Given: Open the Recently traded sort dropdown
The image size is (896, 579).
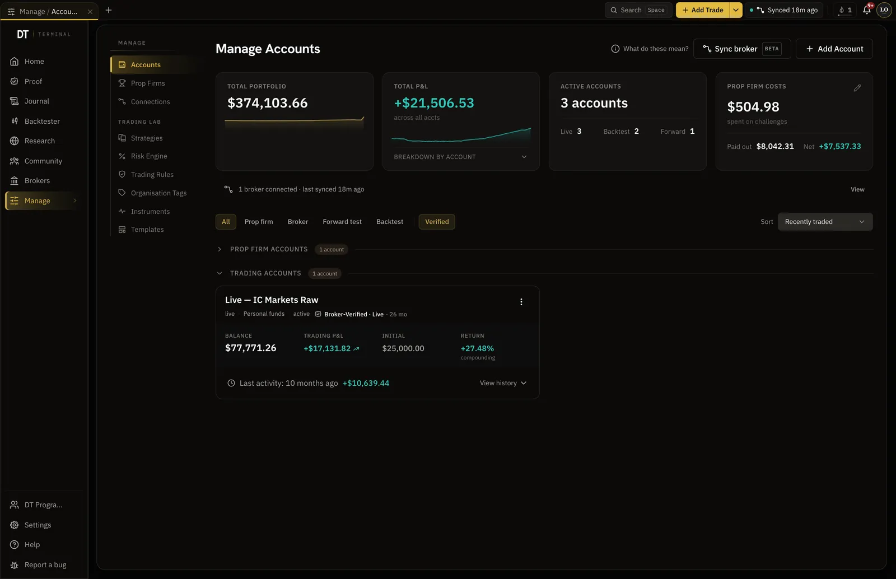Looking at the screenshot, I should 825,222.
